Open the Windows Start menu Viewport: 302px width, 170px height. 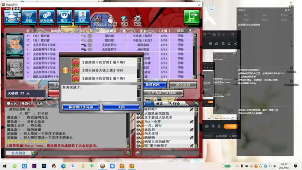pyautogui.click(x=5, y=166)
